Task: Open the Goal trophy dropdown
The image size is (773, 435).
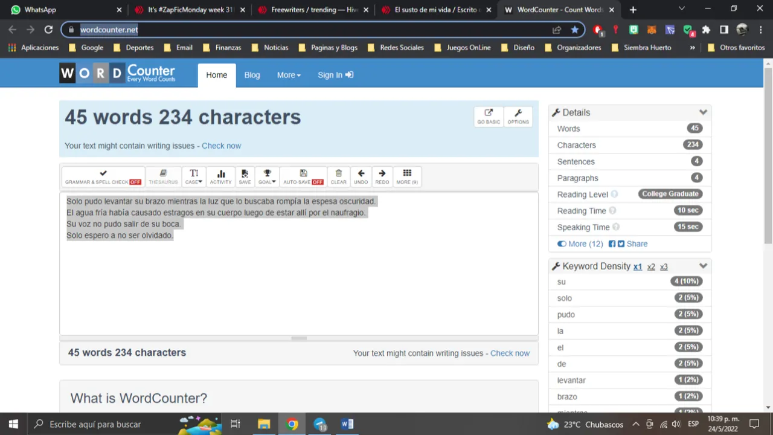Action: point(267,176)
